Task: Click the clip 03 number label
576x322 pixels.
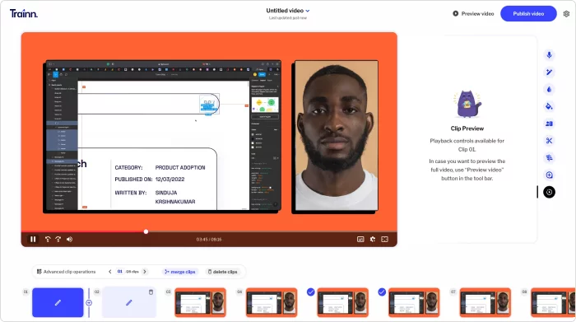Action: click(x=168, y=292)
